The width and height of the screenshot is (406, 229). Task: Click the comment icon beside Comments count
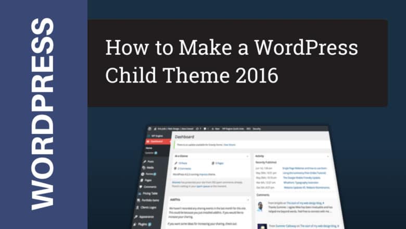pos(175,168)
